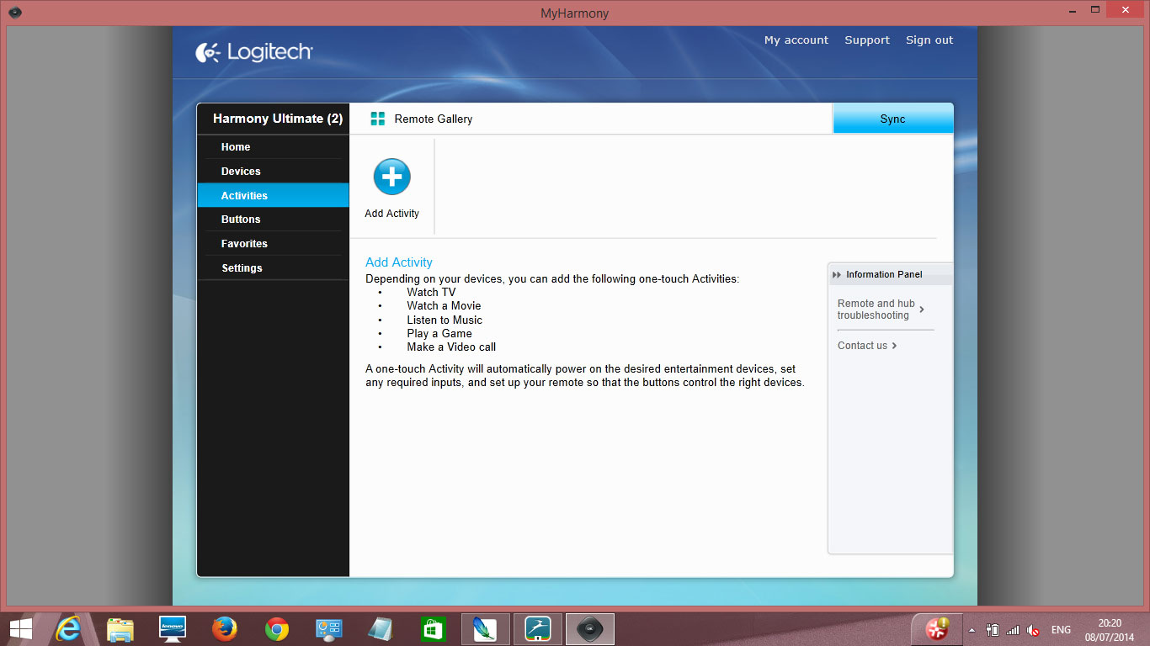
Task: Click the battery power tray icon
Action: [x=993, y=629]
